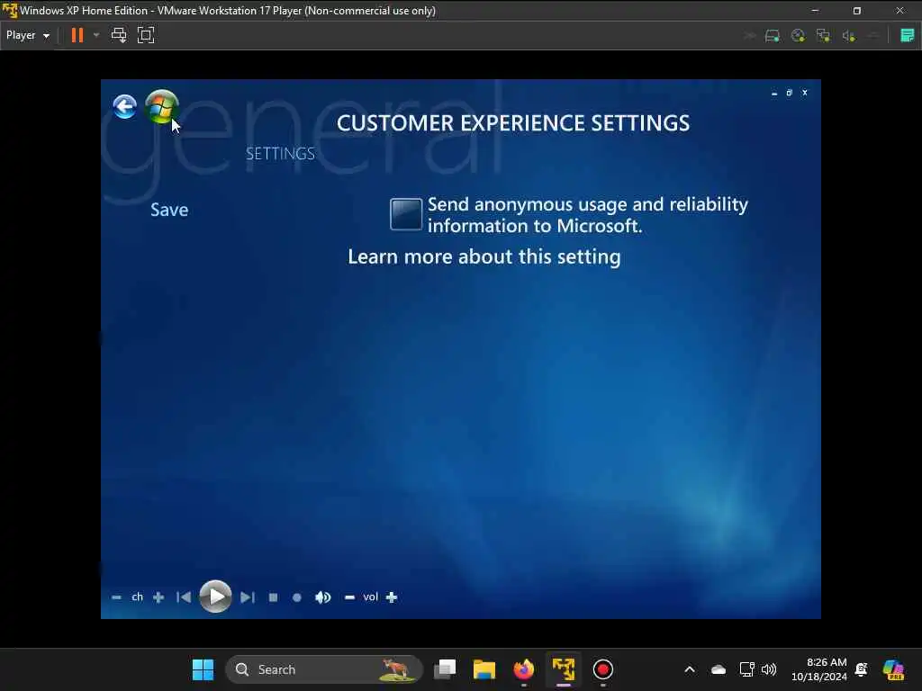Click the taskbar Search box
This screenshot has width=922, height=691.
324,669
